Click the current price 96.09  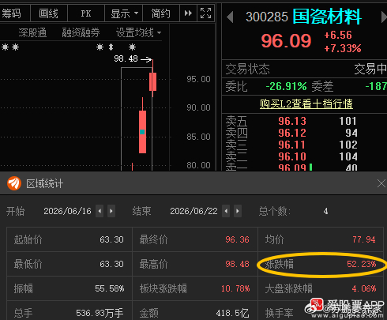[x=286, y=41]
